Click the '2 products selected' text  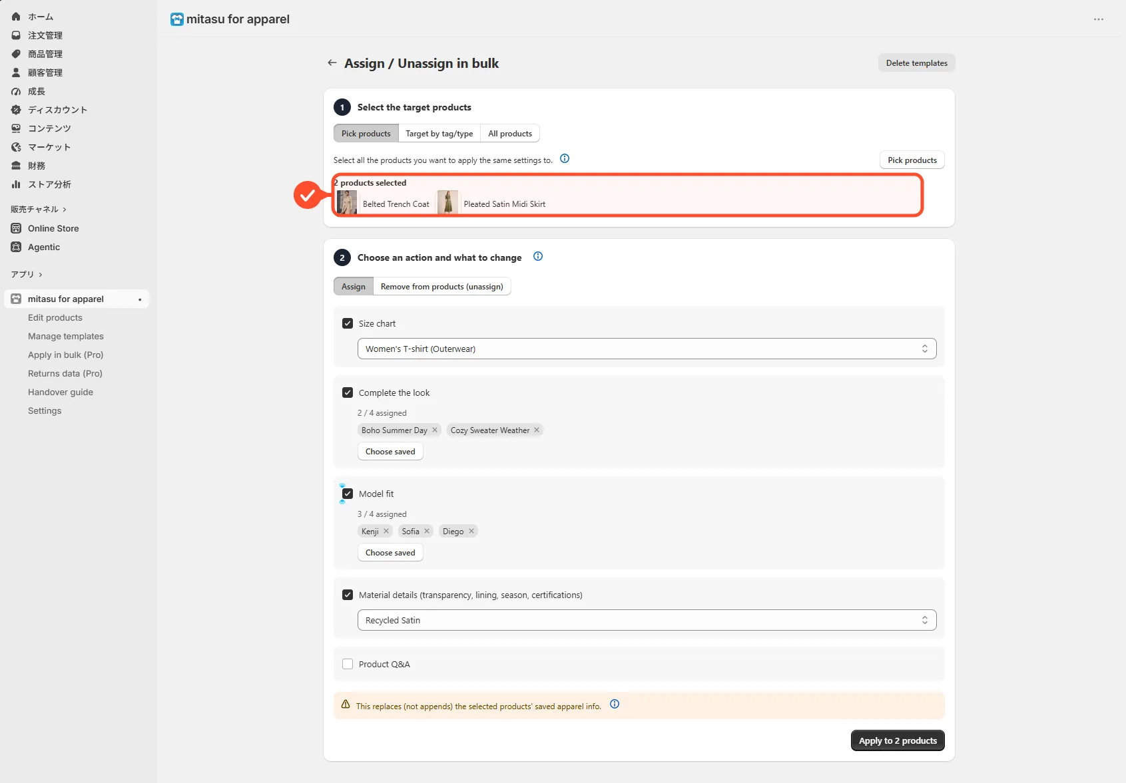(x=370, y=183)
